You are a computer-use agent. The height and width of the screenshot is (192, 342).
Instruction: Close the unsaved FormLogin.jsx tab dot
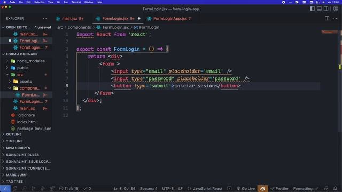[139, 19]
